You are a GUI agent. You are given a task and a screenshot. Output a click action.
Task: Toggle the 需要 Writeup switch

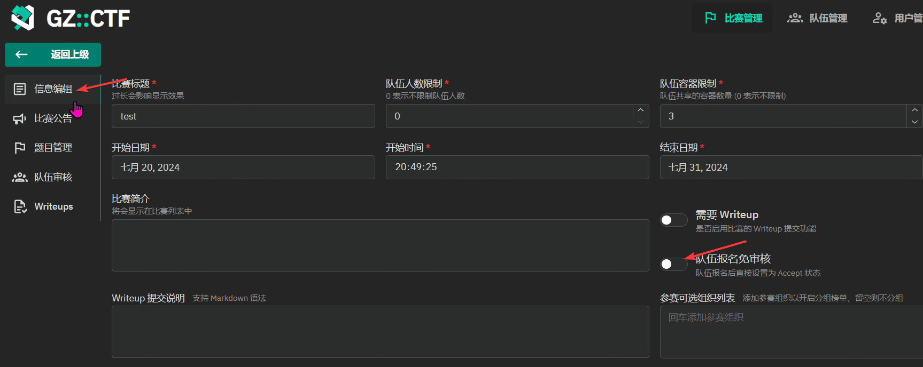[673, 220]
